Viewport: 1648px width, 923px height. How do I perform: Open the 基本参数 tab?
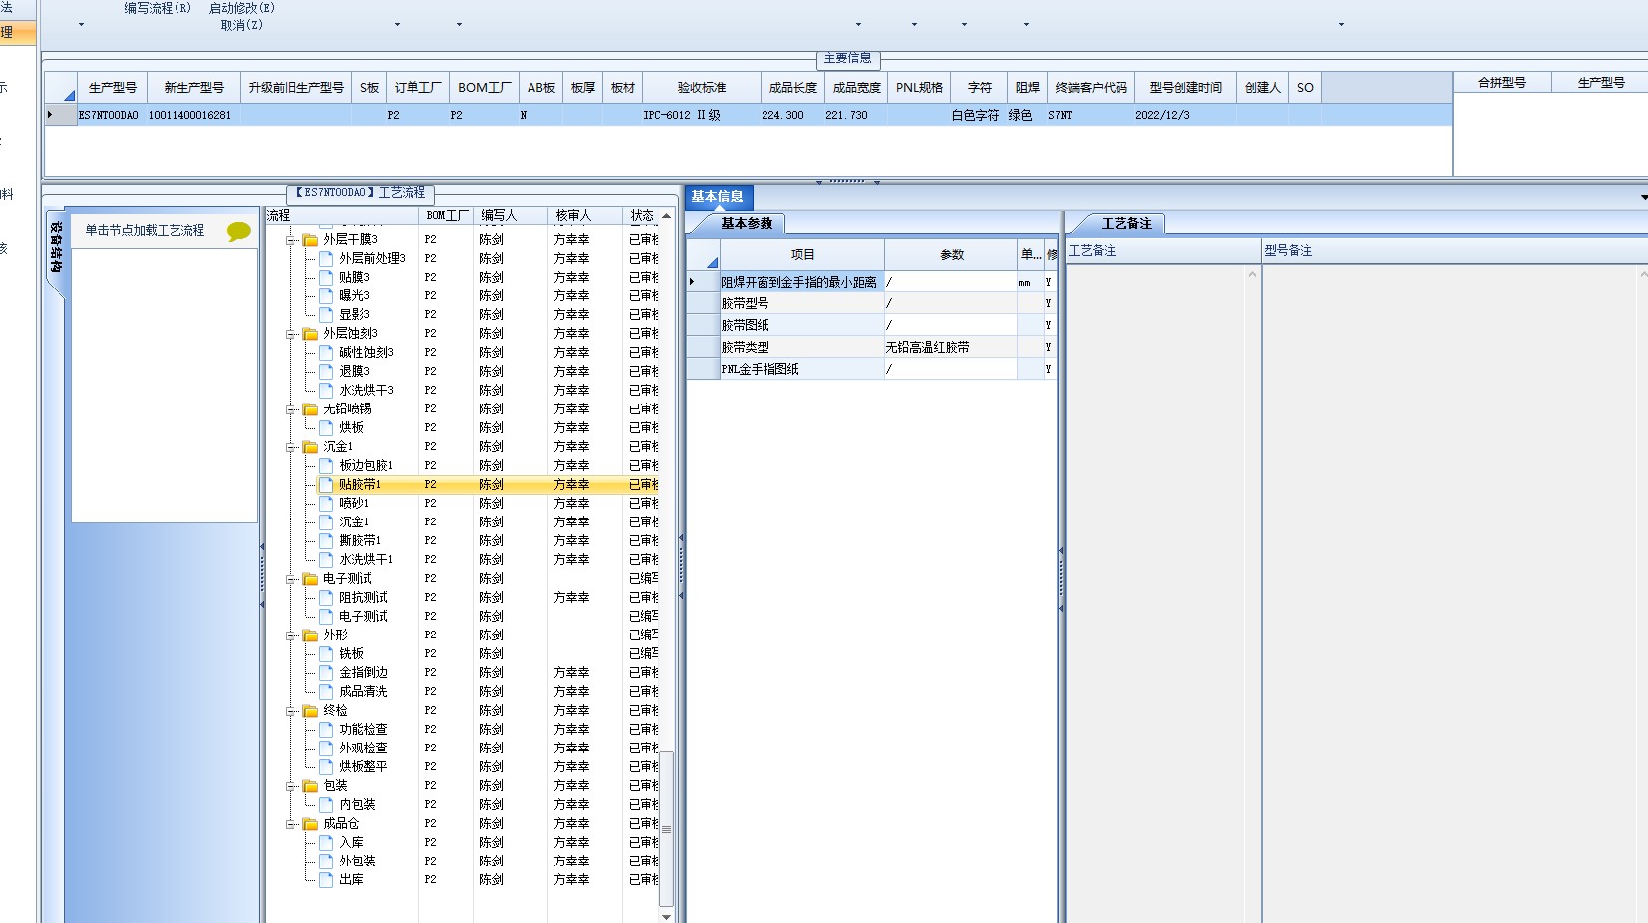pyautogui.click(x=747, y=223)
